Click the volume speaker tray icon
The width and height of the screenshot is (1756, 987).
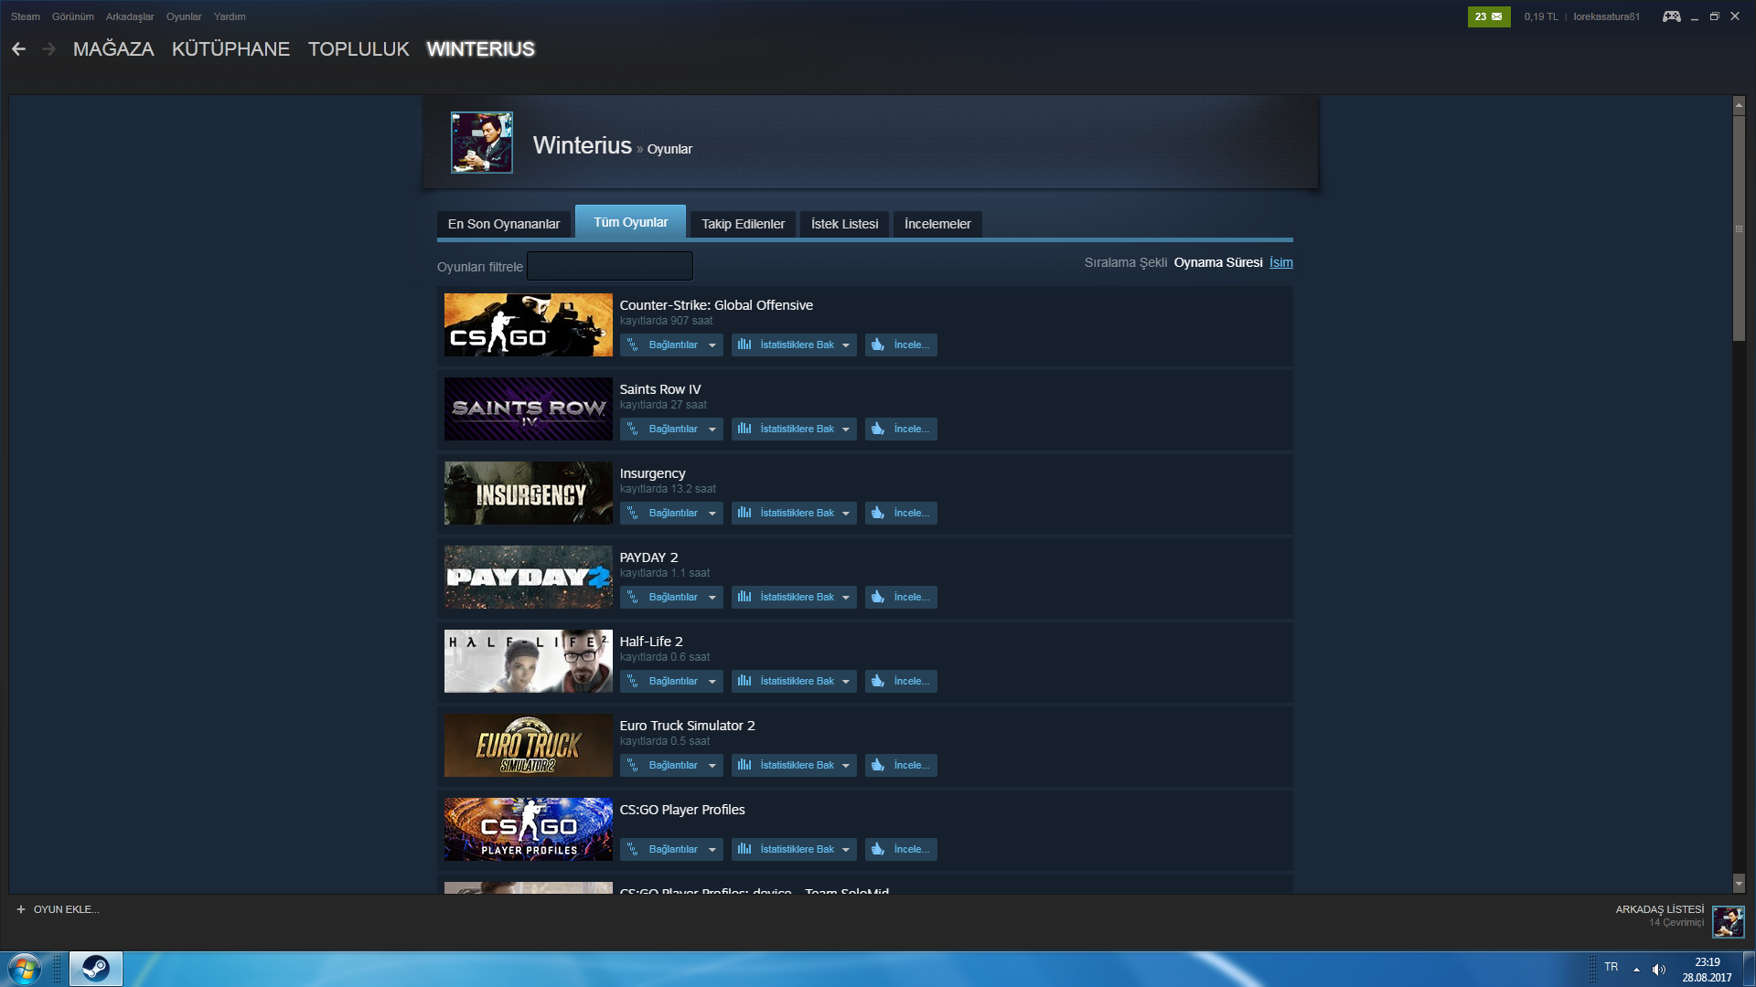[x=1659, y=970]
